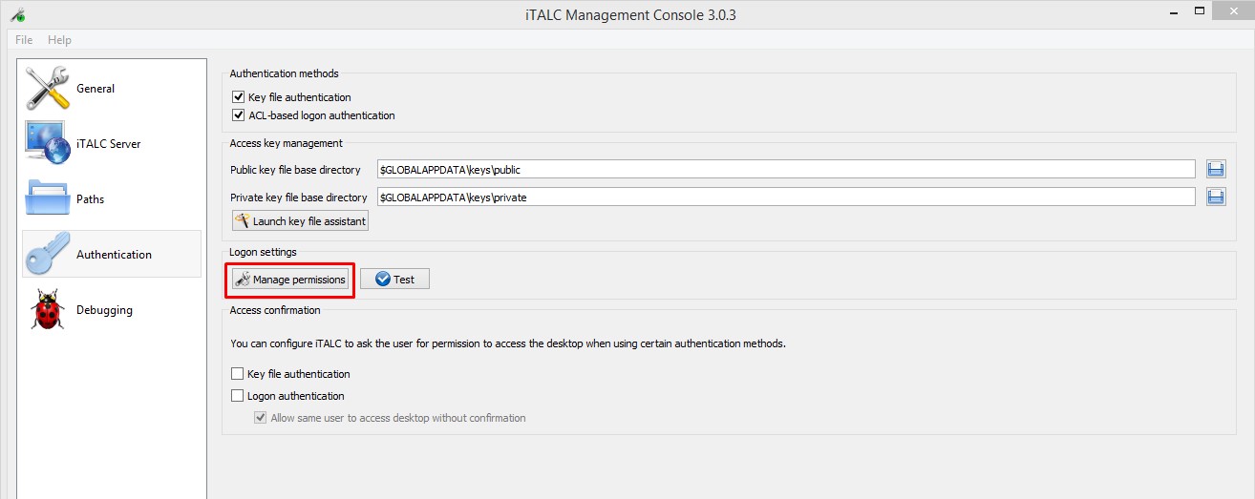This screenshot has width=1255, height=499.
Task: Enable Logon authentication access confirmation
Action: (238, 396)
